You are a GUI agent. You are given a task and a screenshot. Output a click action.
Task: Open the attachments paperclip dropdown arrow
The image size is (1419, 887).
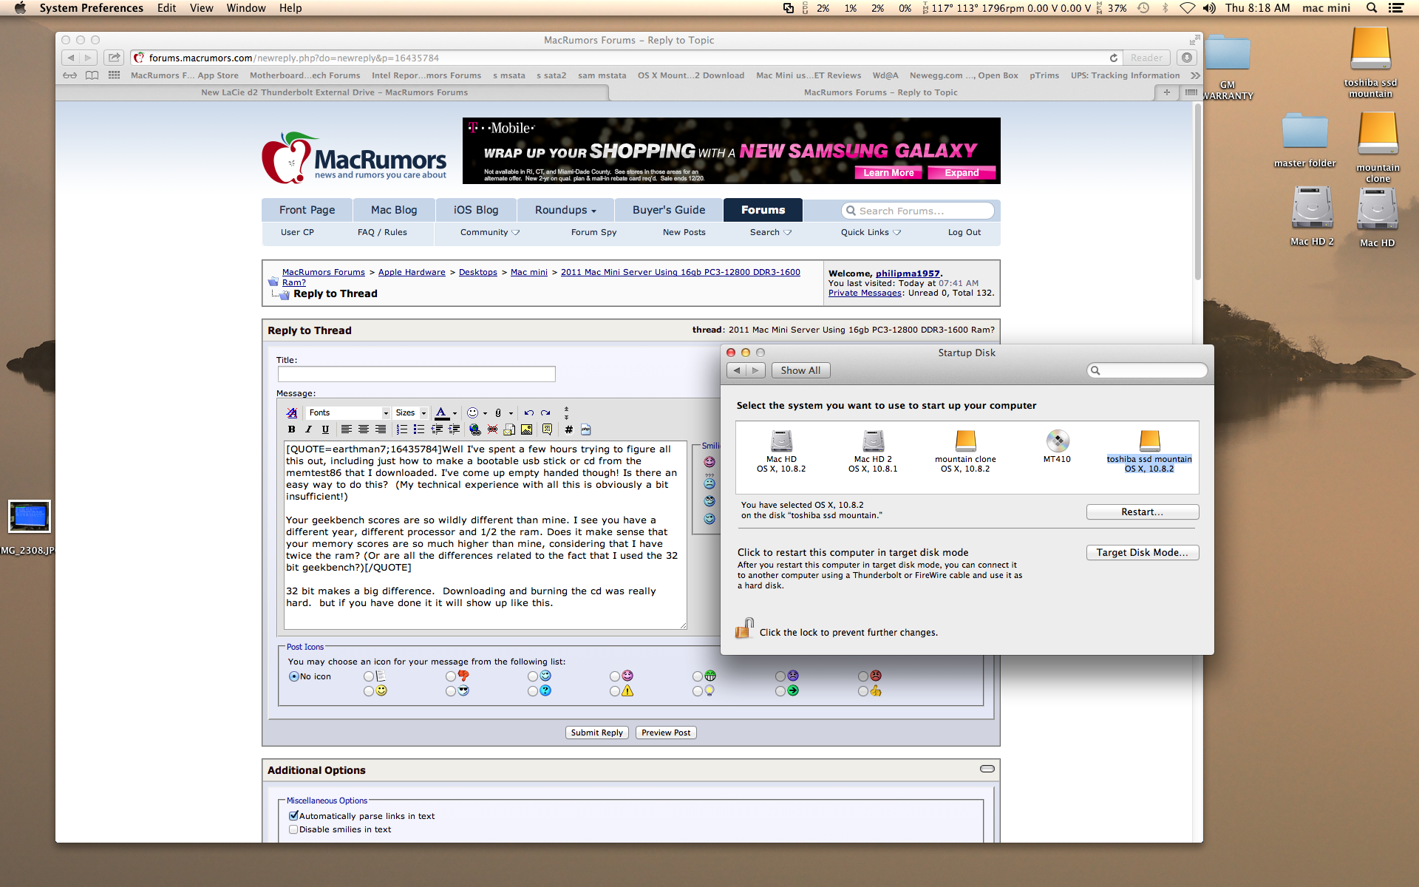pyautogui.click(x=511, y=414)
